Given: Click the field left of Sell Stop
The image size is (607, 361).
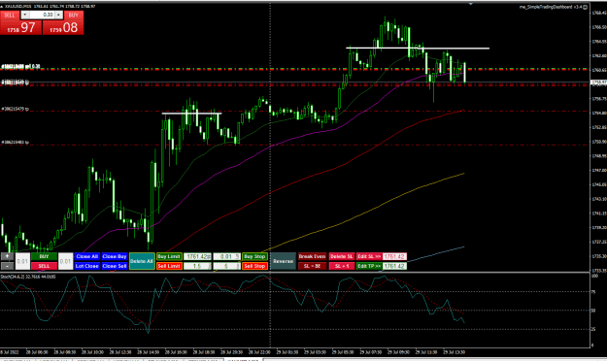Looking at the screenshot, I should pos(227,266).
